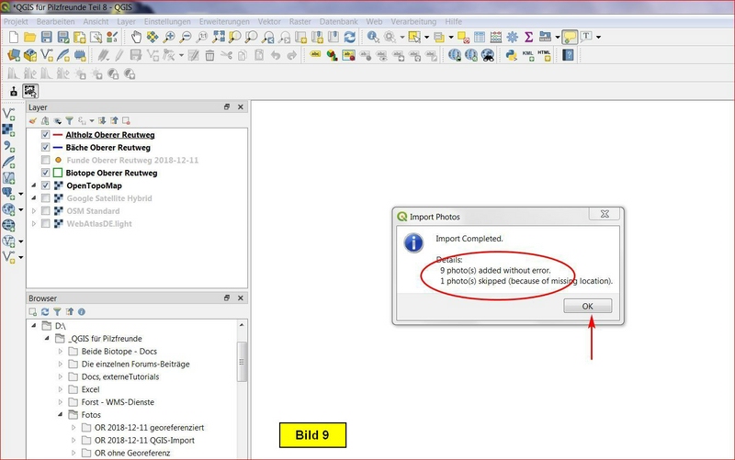Click the filter icon in Layer panel
This screenshot has height=460, width=735.
tap(69, 120)
